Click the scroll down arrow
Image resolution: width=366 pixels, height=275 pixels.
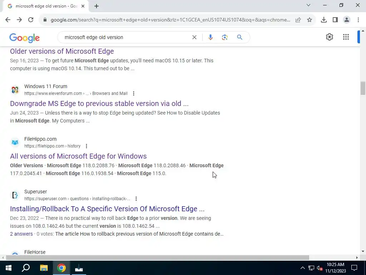click(x=363, y=252)
